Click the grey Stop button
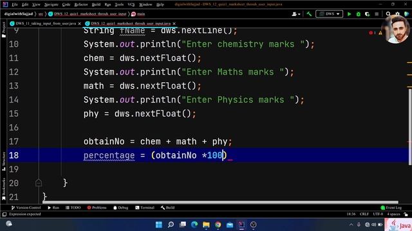412x231 pixels. pos(377,14)
